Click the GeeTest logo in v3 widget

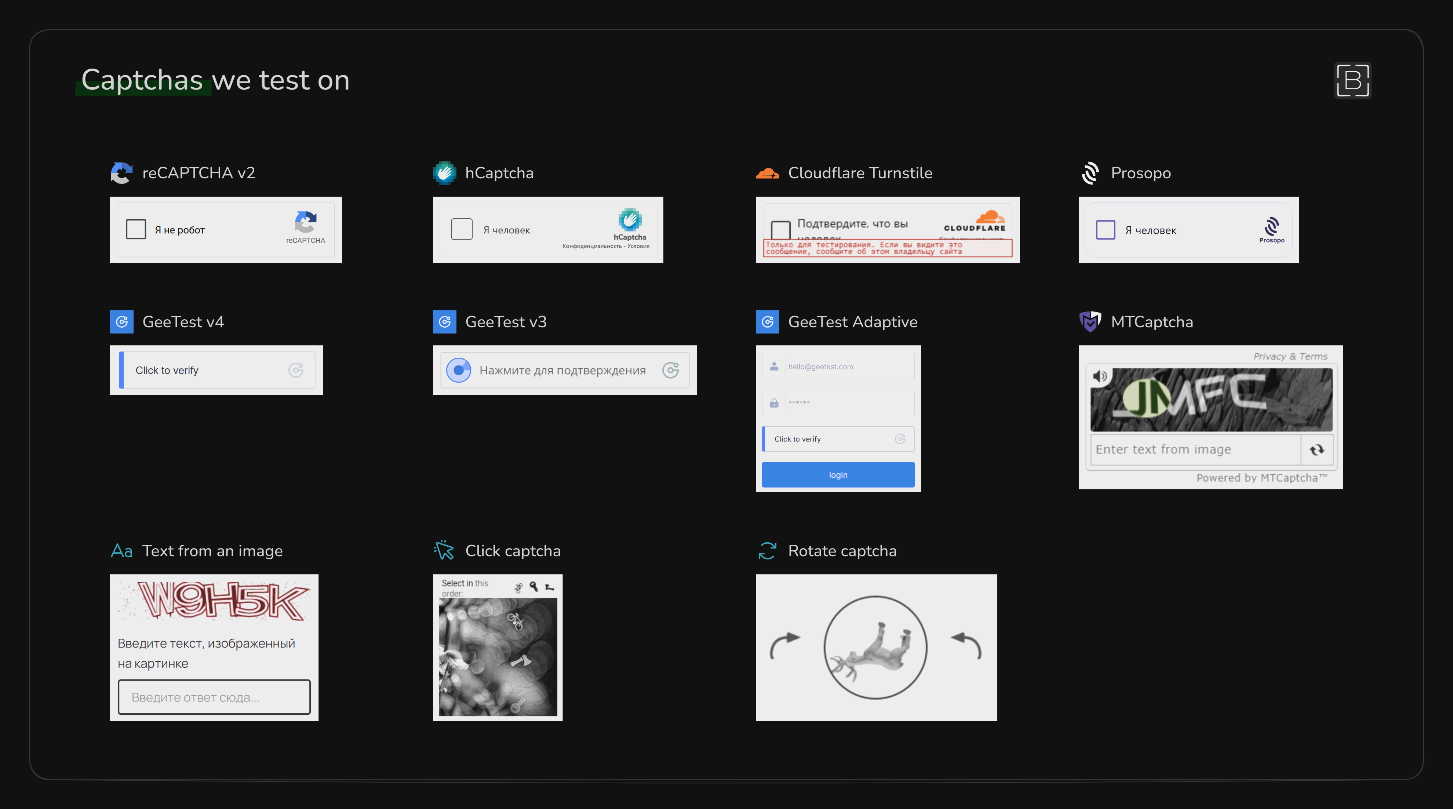click(671, 371)
